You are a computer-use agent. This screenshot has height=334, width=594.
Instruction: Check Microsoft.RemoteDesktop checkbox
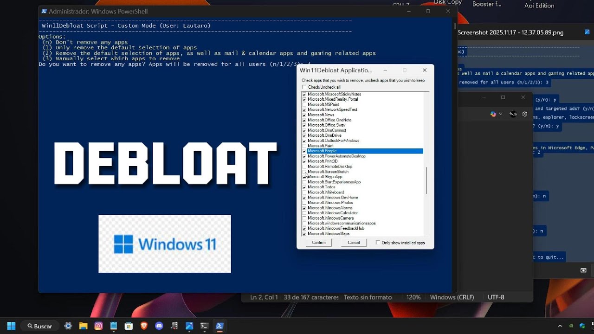pyautogui.click(x=304, y=167)
